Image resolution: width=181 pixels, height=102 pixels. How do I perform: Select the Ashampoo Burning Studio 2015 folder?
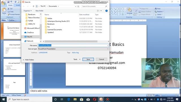coord(59,21)
